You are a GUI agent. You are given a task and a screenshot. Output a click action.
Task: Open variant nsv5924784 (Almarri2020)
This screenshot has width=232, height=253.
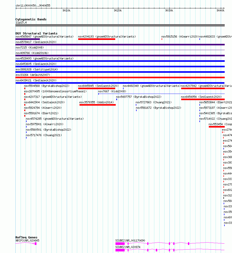click(x=43, y=108)
